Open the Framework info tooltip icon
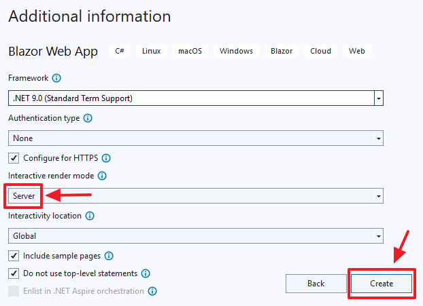Screen dimensions: 423x306 (56, 78)
